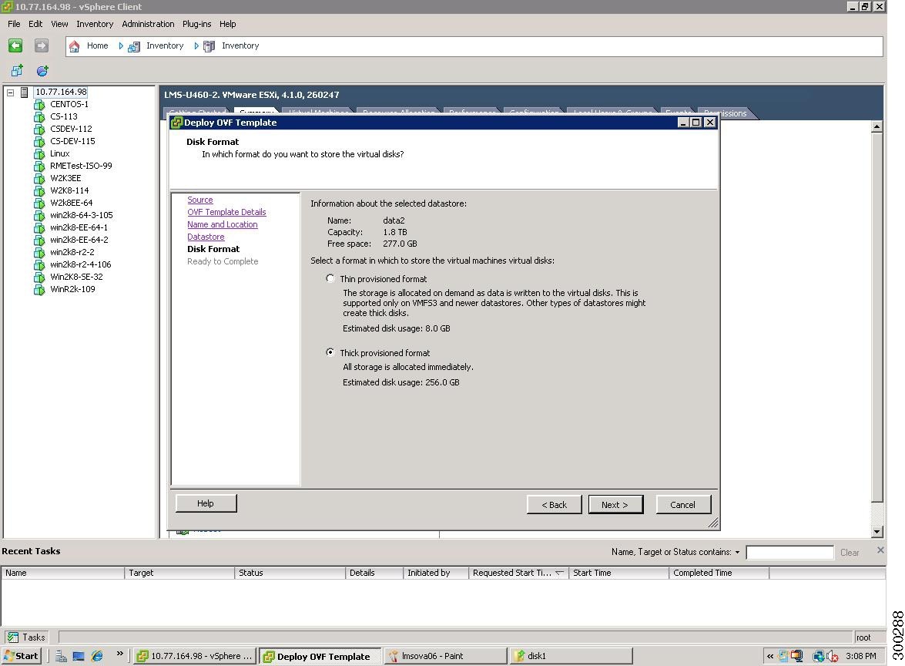Open the File menu
This screenshot has width=905, height=666.
click(x=14, y=24)
